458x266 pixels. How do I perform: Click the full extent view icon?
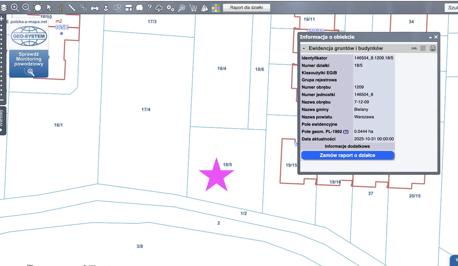38,8
